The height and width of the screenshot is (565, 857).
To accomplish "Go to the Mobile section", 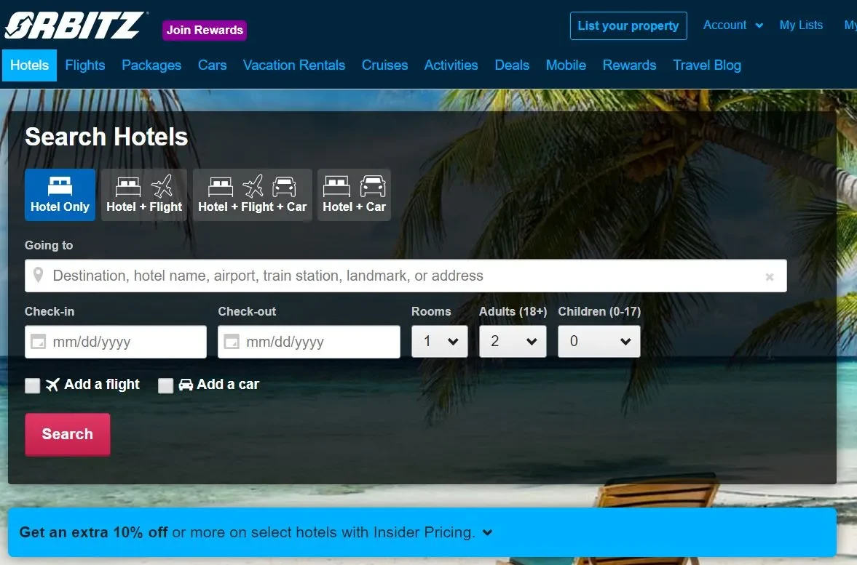I will click(566, 65).
